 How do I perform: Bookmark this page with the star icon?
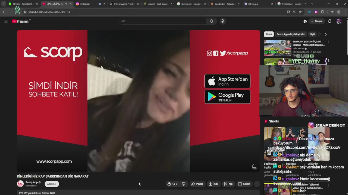[300, 12]
